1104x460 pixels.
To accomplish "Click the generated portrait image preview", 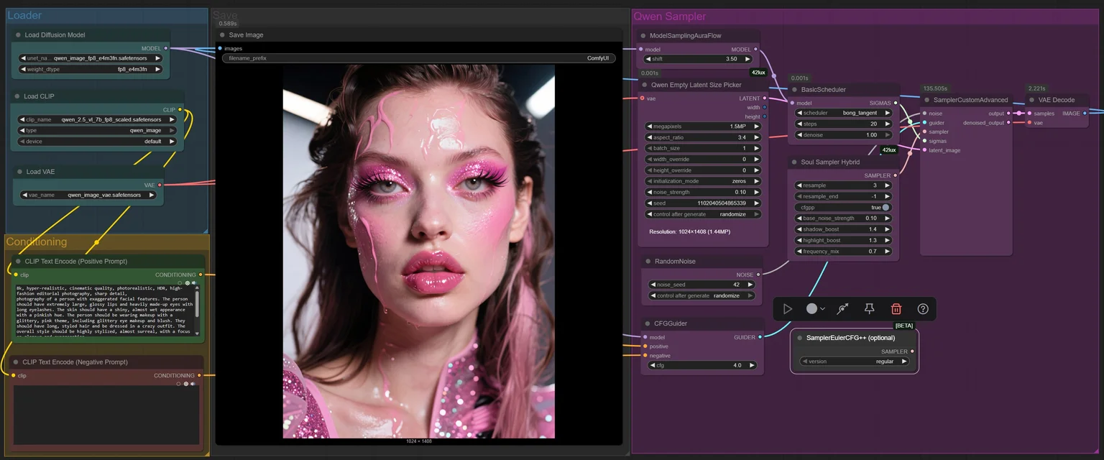I will click(418, 251).
